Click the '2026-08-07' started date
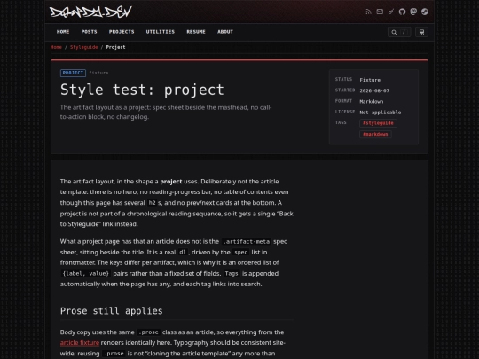Viewport: 479px width, 359px height. pos(374,90)
